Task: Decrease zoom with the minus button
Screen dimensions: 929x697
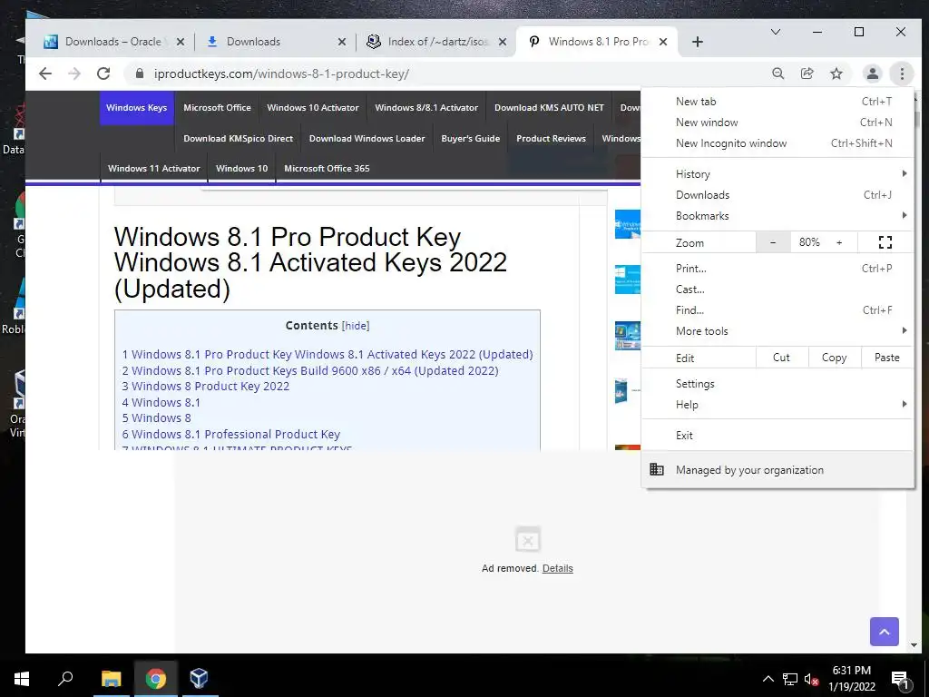Action: (773, 241)
